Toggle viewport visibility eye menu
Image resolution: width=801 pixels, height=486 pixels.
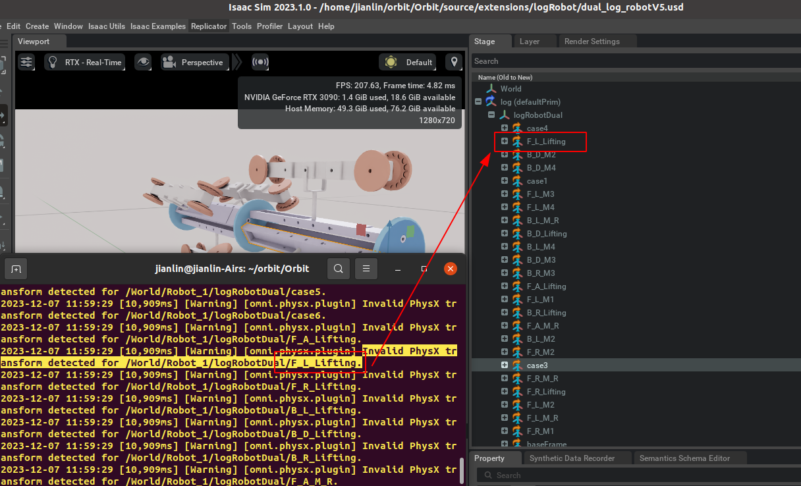click(143, 63)
